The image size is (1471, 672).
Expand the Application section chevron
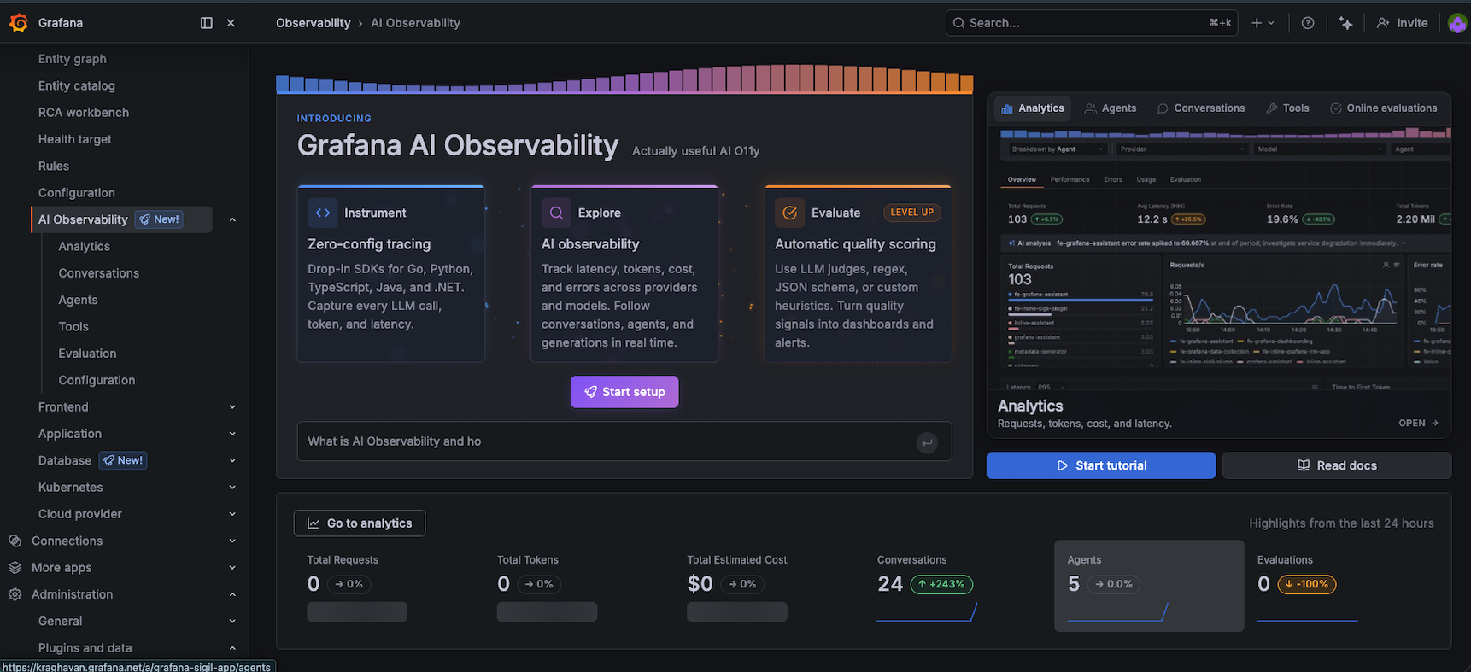click(x=232, y=434)
